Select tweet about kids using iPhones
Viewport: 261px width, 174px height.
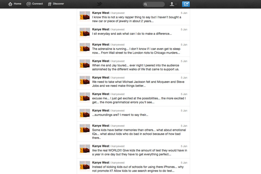(x=133, y=166)
